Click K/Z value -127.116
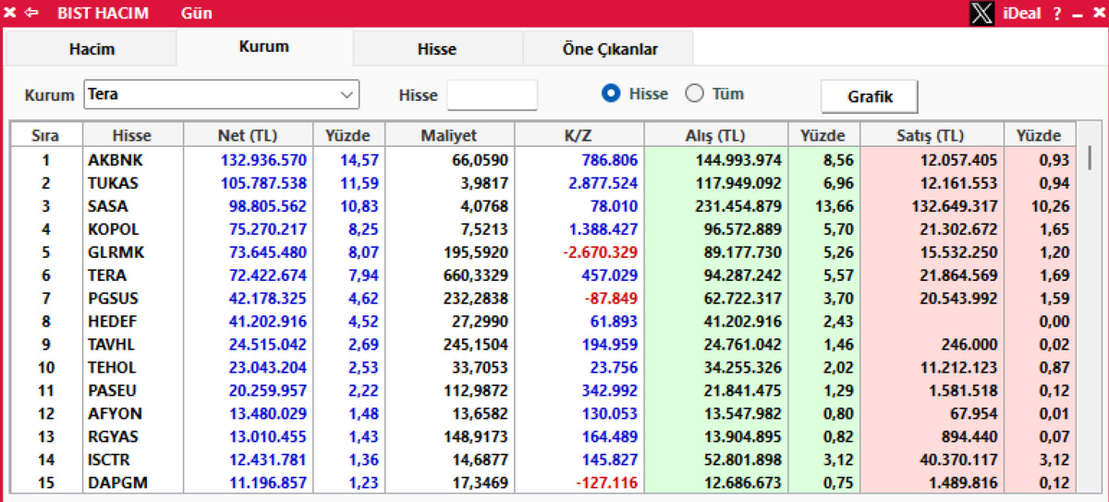The height and width of the screenshot is (502, 1109). coord(606,483)
